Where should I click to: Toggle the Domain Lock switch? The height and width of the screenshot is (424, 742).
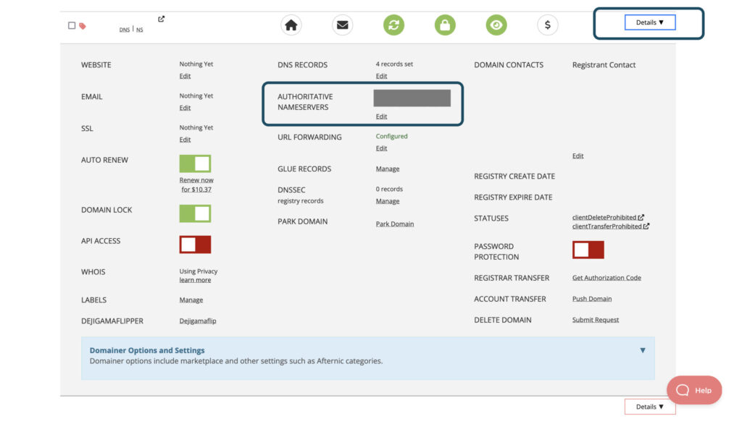click(195, 213)
